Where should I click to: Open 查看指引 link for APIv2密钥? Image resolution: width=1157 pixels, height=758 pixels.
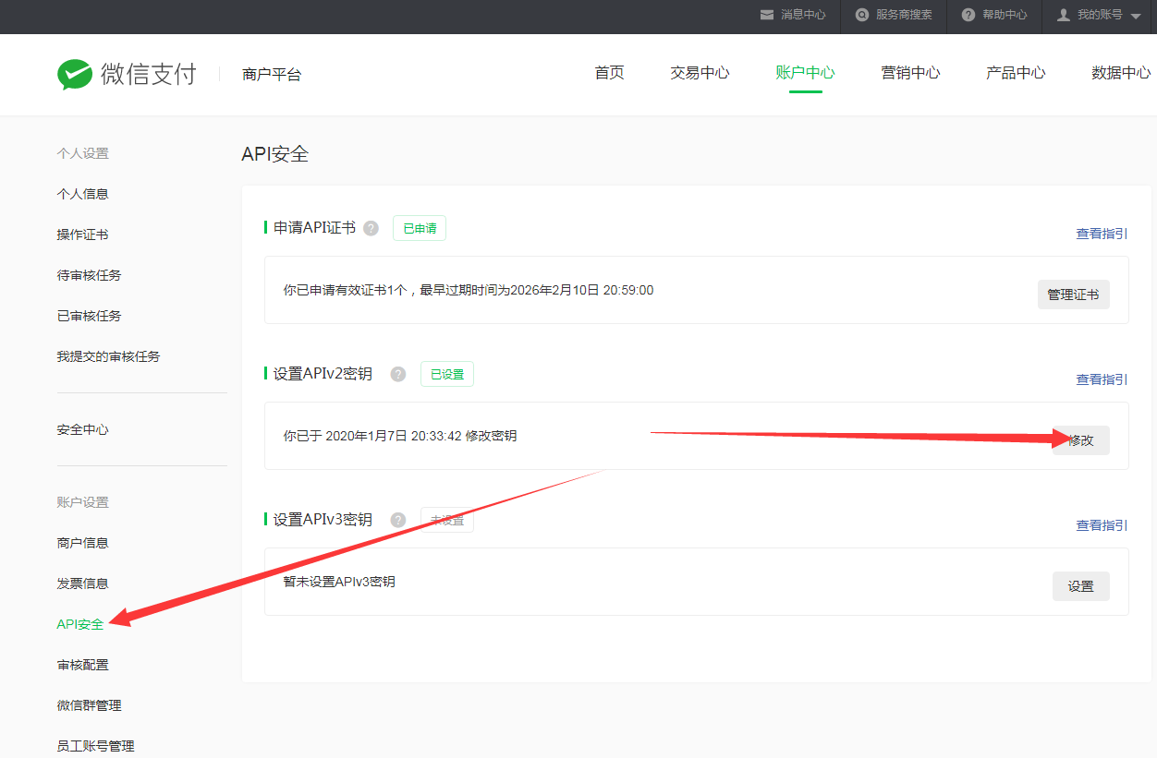point(1102,379)
